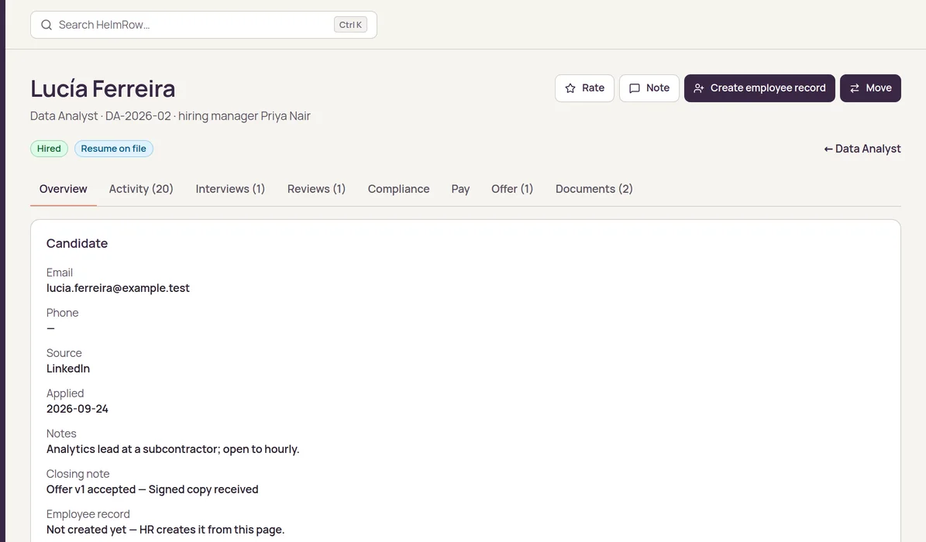926x542 pixels.
Task: Click the Hired status badge
Action: [x=49, y=149]
